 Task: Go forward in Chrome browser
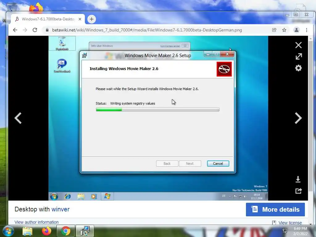(25, 30)
